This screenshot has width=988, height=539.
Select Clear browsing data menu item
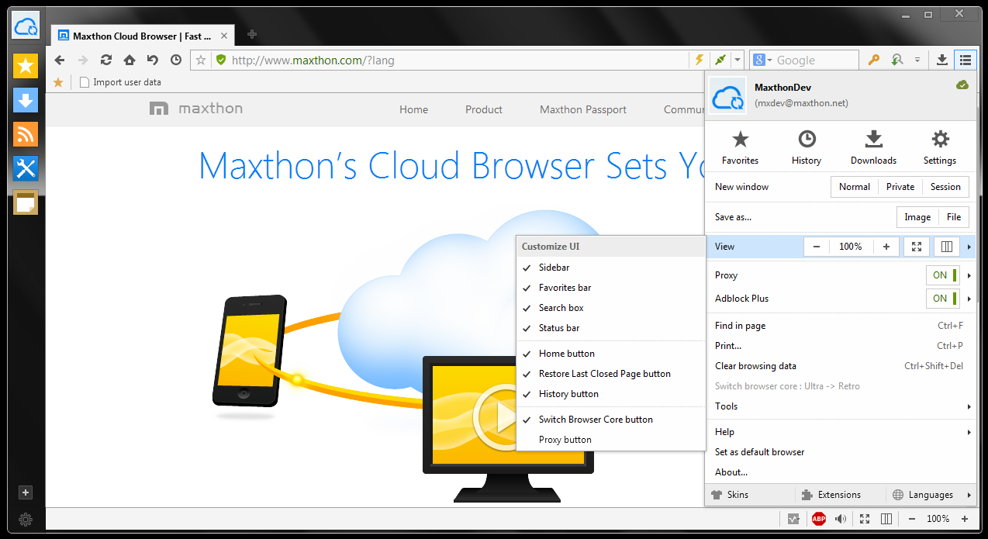point(755,366)
